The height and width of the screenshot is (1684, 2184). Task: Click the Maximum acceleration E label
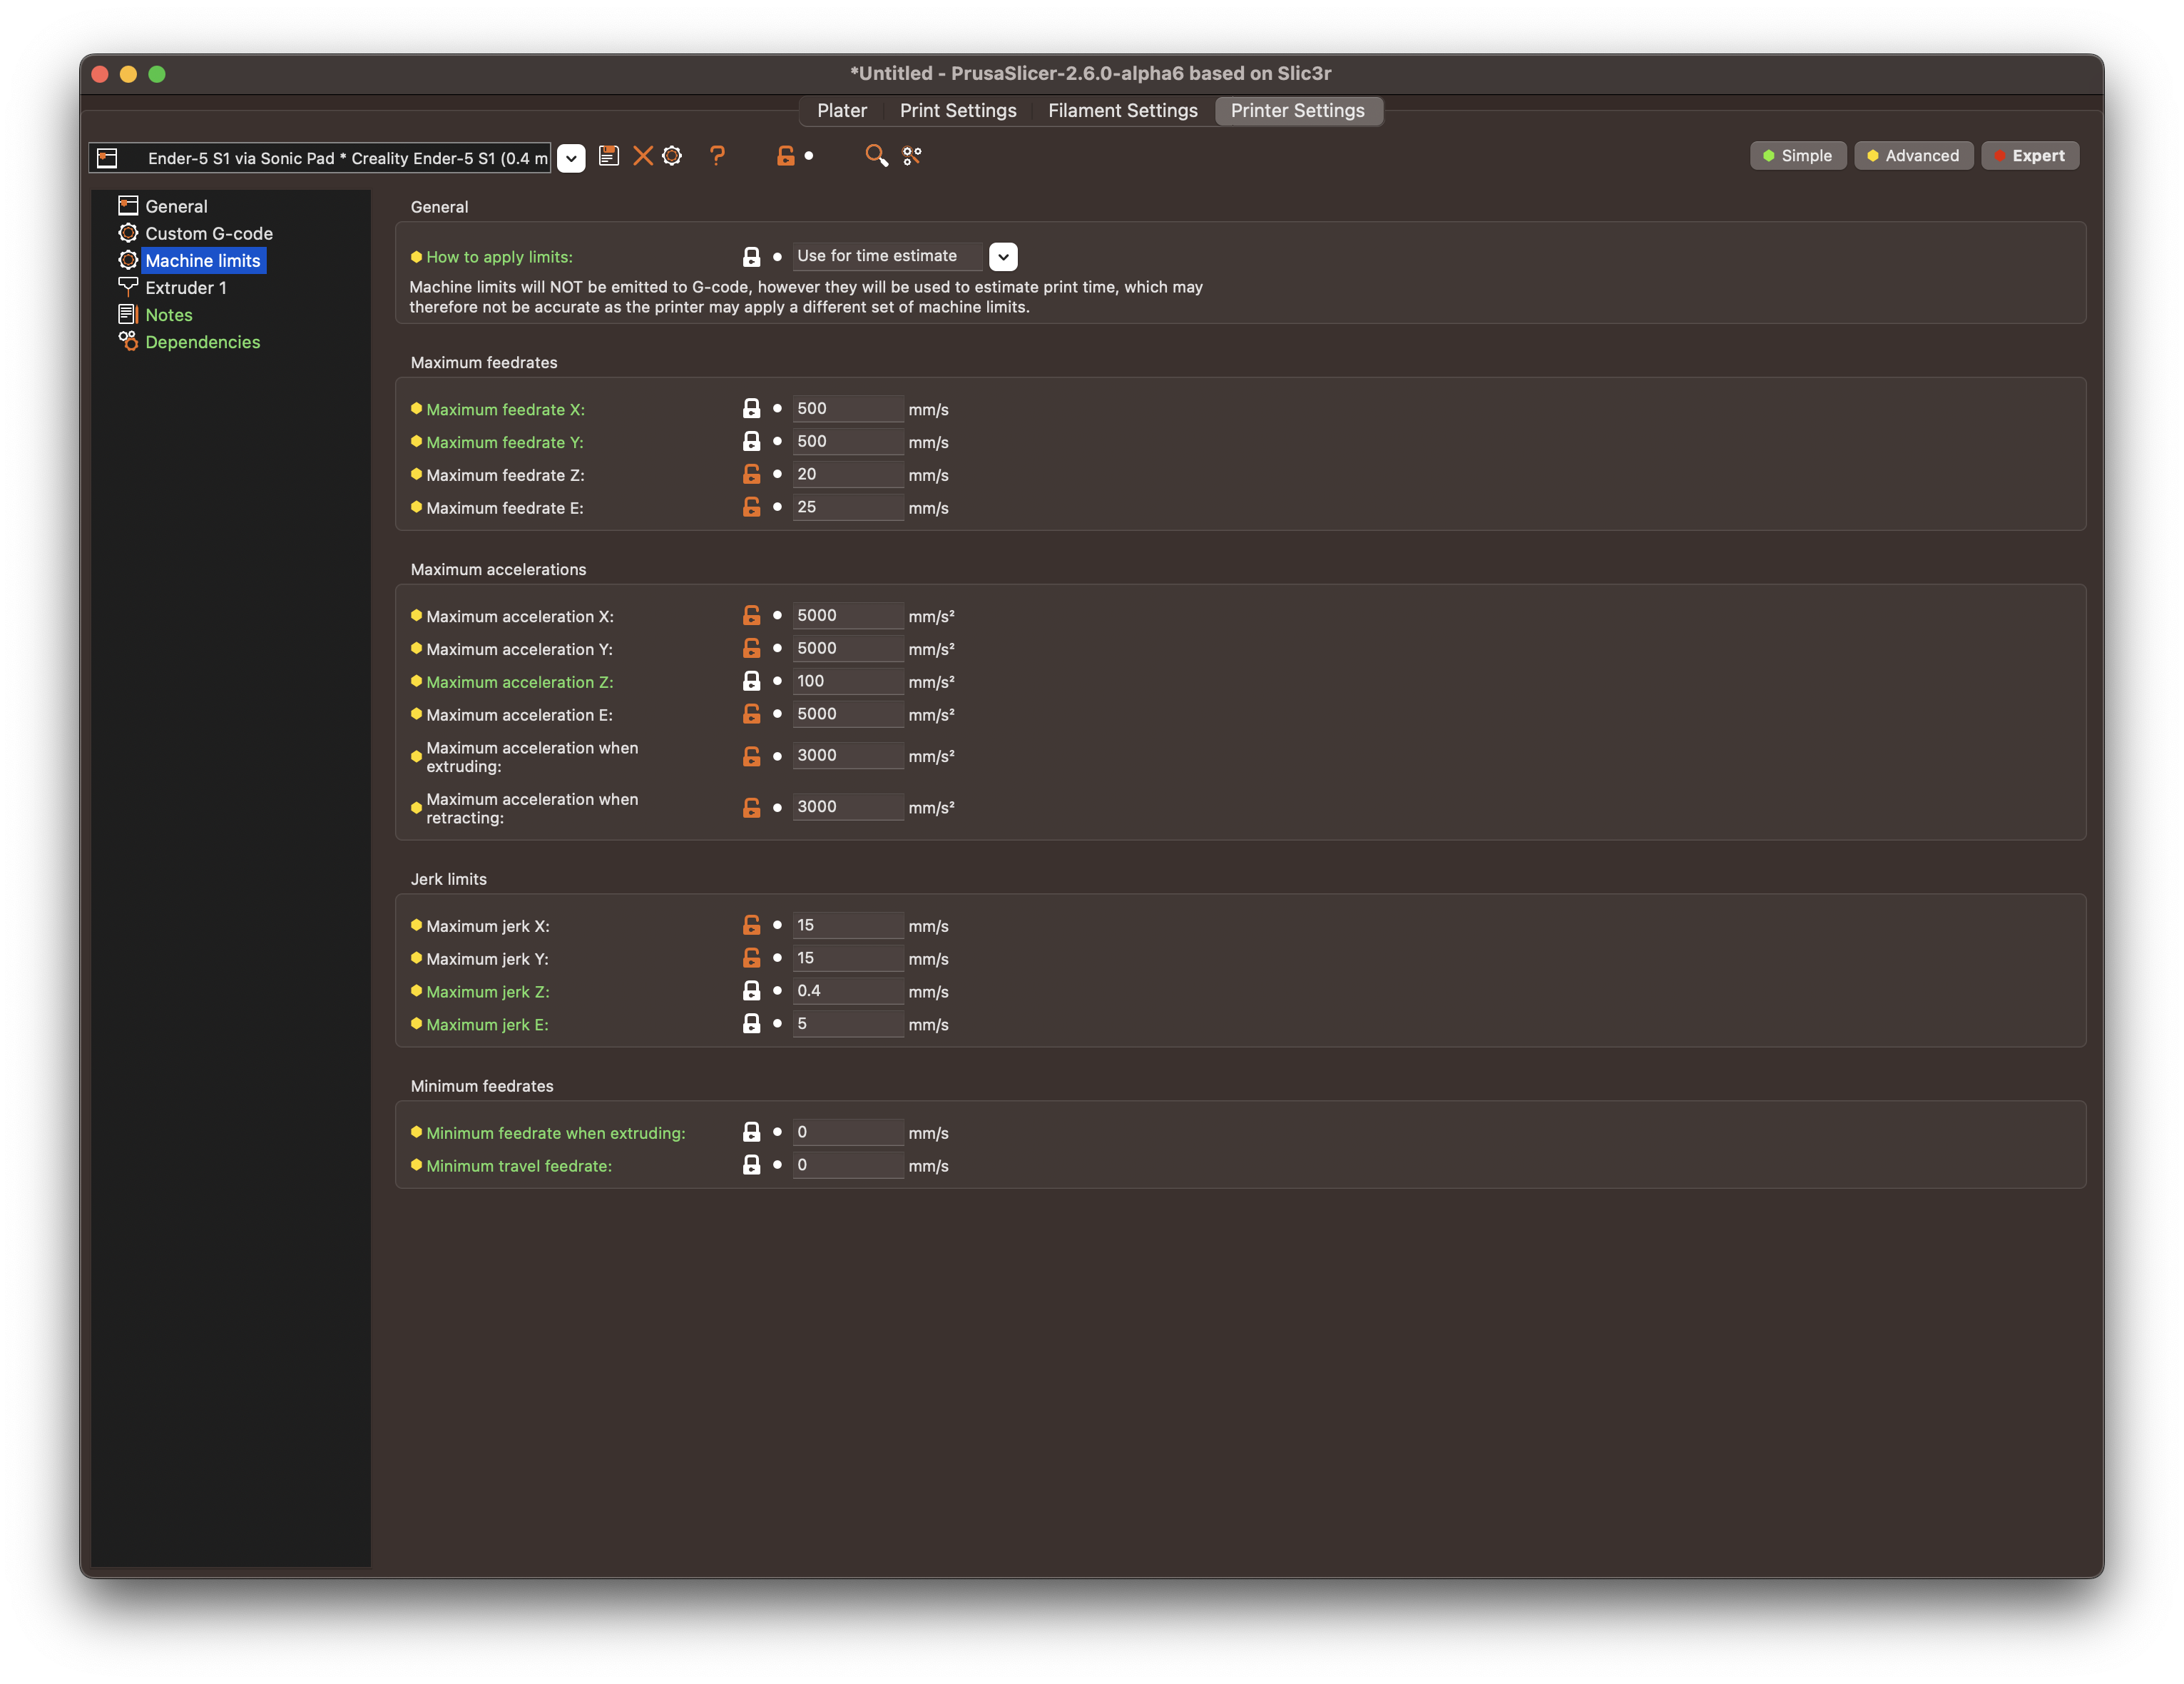519,716
